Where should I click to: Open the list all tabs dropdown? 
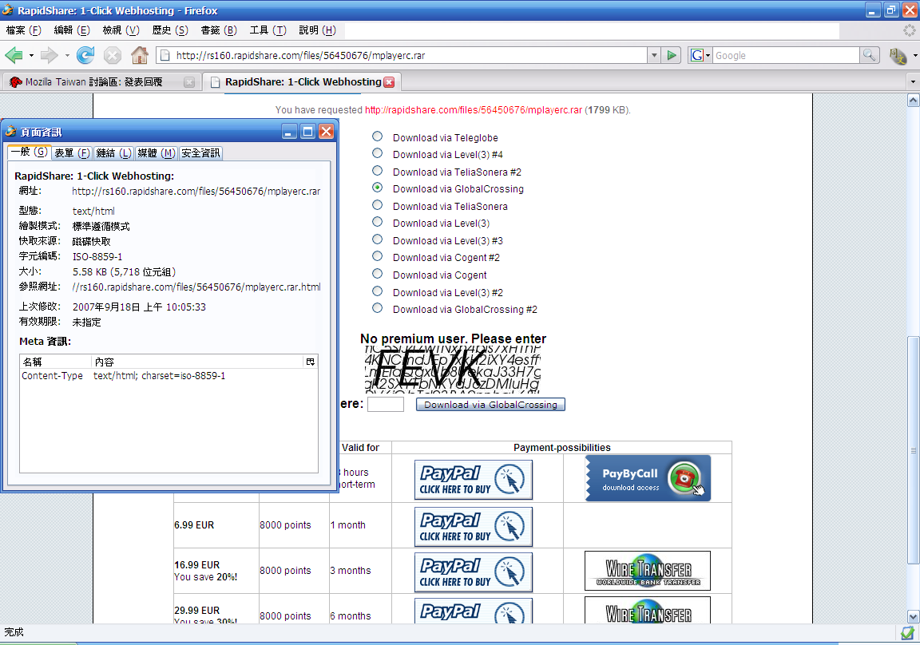click(912, 82)
